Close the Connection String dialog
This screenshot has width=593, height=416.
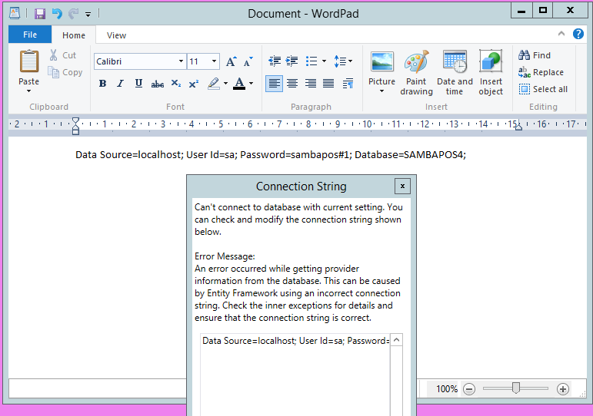(402, 186)
